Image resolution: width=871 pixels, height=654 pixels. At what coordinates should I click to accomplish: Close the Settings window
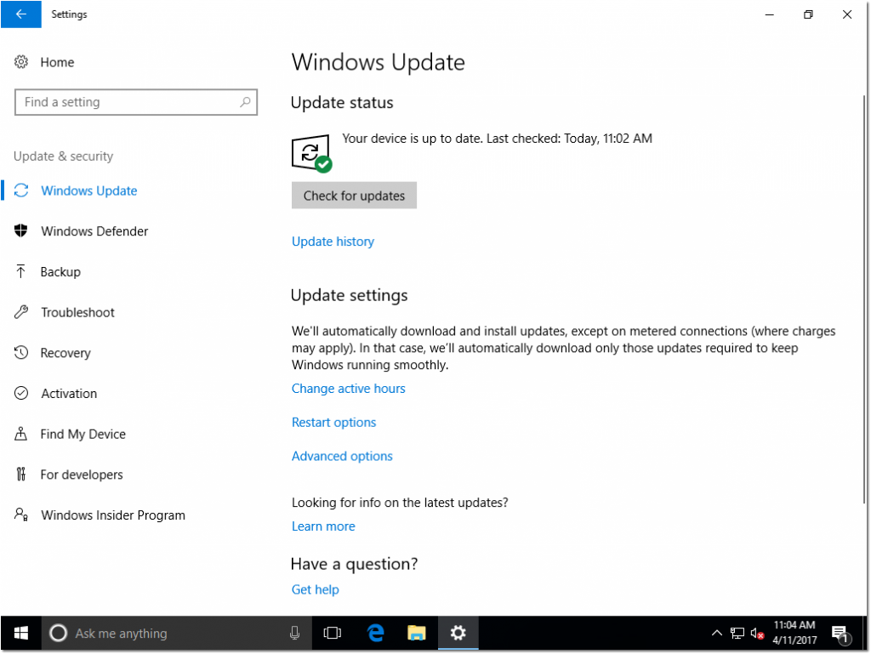click(847, 14)
